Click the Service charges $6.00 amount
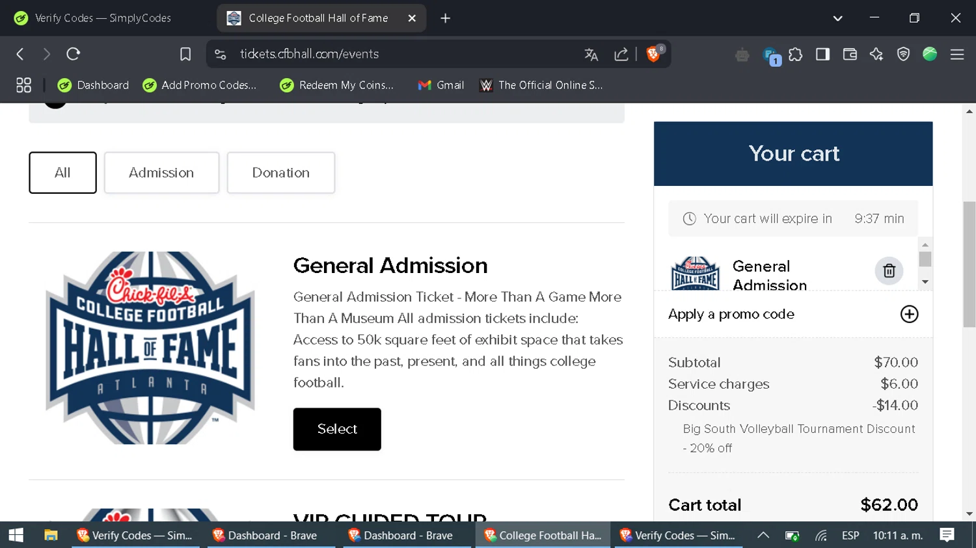This screenshot has height=548, width=976. (899, 384)
